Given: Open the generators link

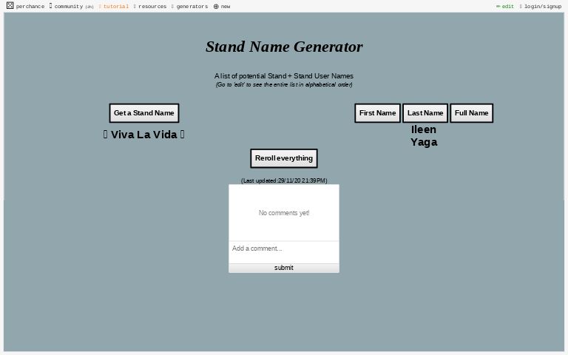Looking at the screenshot, I should (x=189, y=6).
